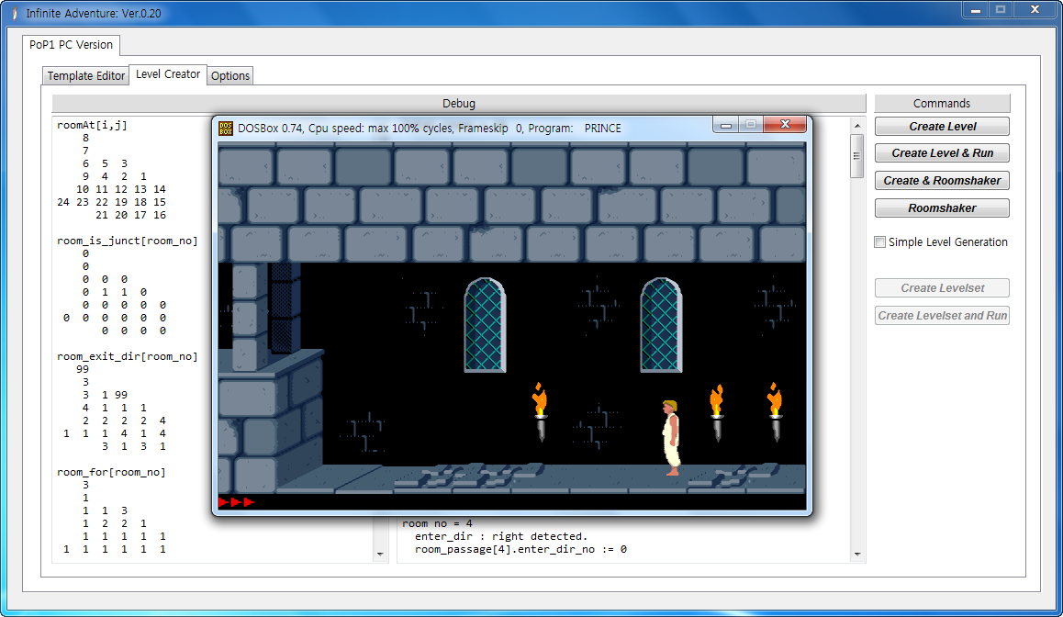This screenshot has width=1063, height=617.
Task: Open the Level Creator tab
Action: coord(168,74)
